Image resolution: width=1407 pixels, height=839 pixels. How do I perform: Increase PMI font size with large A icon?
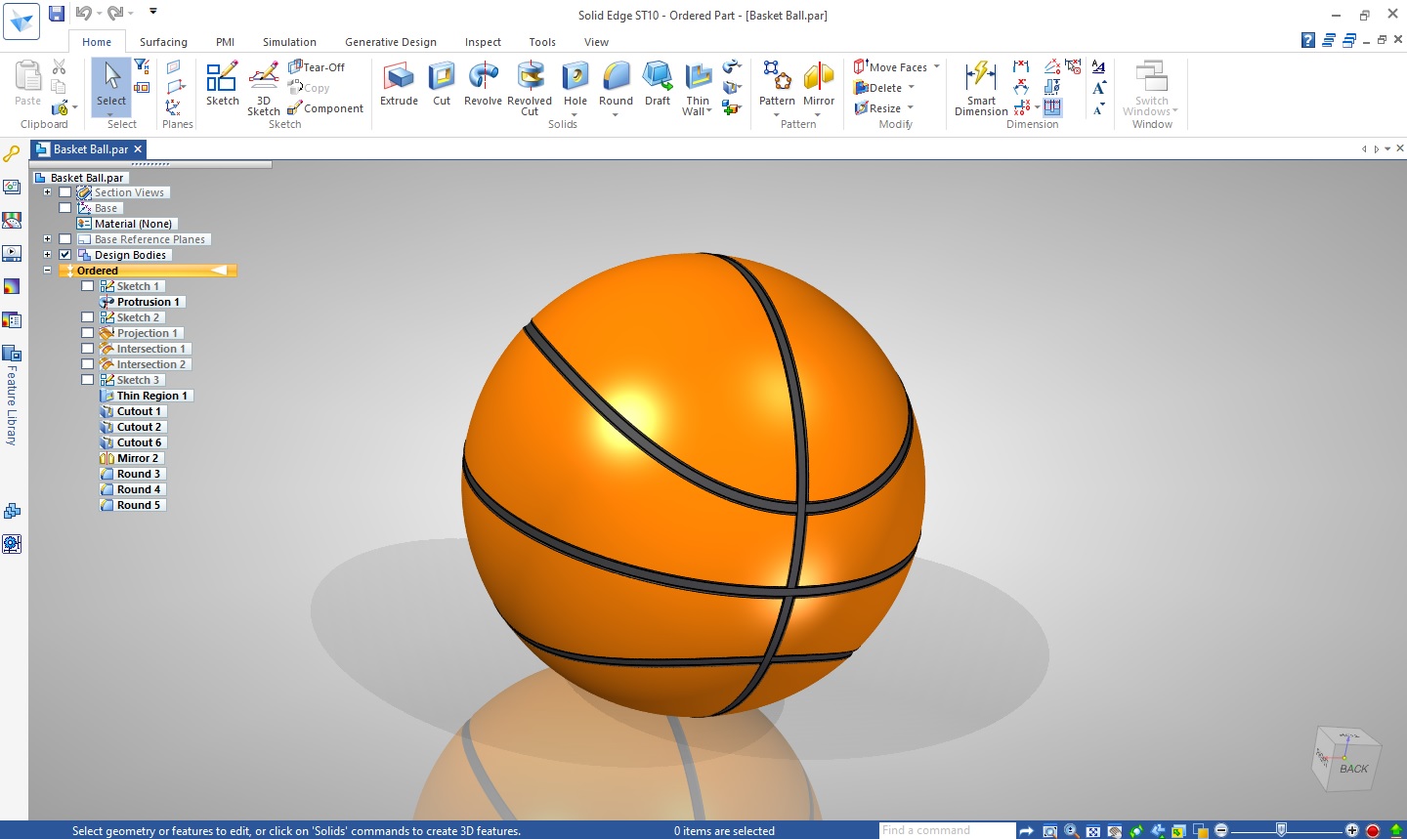click(1099, 87)
